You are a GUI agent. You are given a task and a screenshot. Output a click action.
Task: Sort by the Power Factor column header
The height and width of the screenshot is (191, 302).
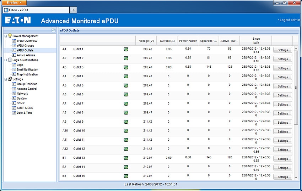pos(188,41)
